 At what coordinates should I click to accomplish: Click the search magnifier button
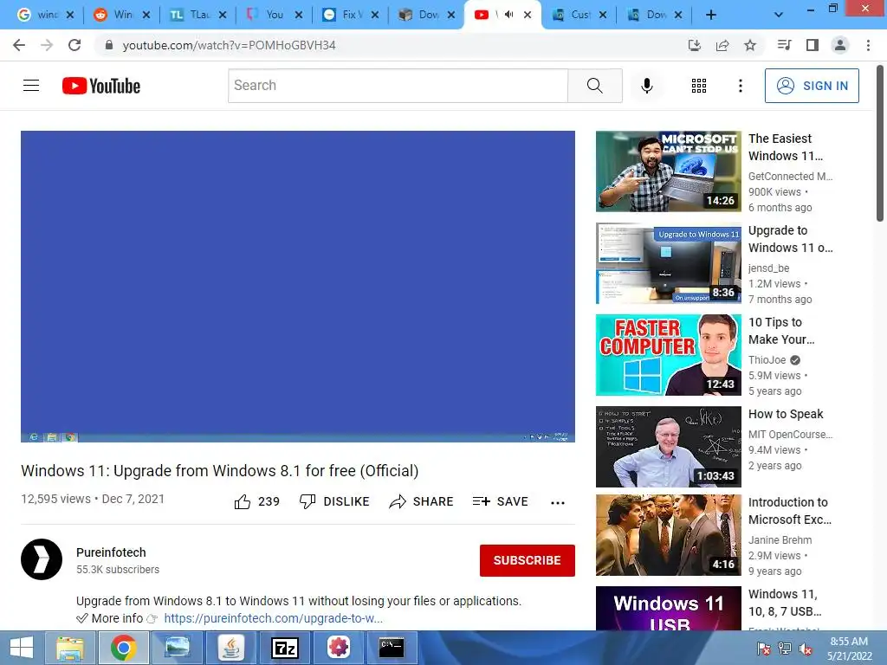click(x=594, y=86)
